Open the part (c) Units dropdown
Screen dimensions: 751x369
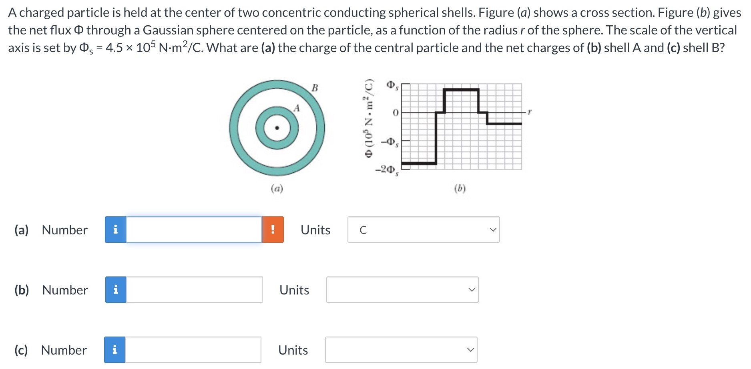point(401,350)
